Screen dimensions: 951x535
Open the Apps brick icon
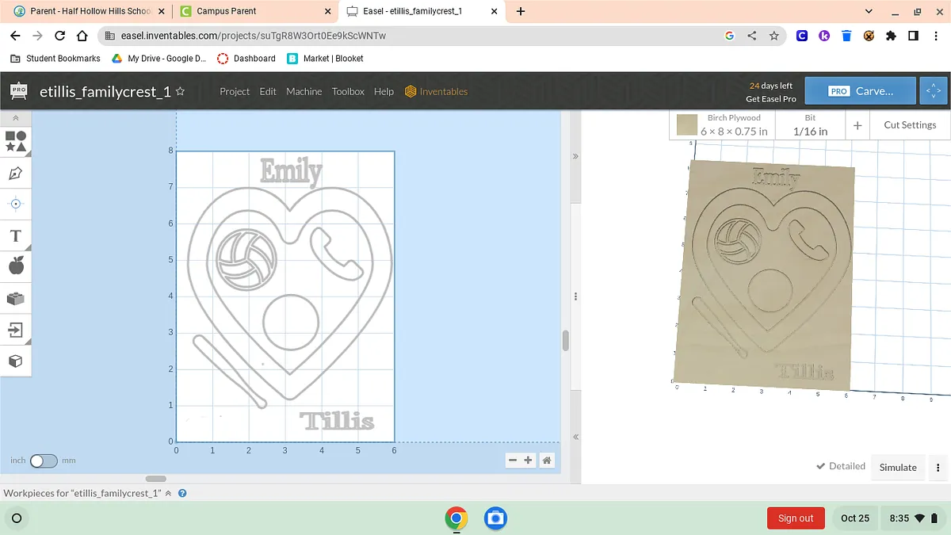pos(16,298)
